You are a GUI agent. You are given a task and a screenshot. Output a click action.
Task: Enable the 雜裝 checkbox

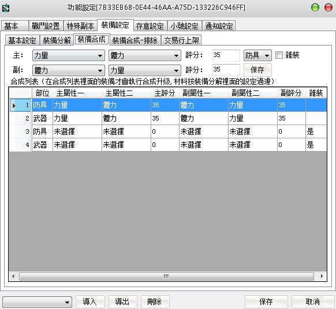pyautogui.click(x=279, y=55)
